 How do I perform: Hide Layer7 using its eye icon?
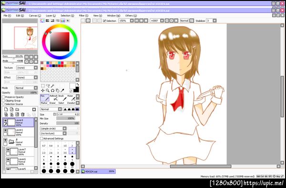(8, 149)
